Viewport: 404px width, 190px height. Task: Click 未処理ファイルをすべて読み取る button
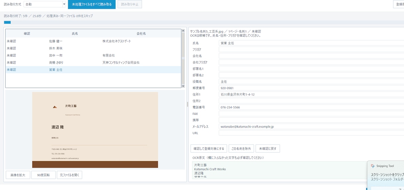click(x=92, y=4)
